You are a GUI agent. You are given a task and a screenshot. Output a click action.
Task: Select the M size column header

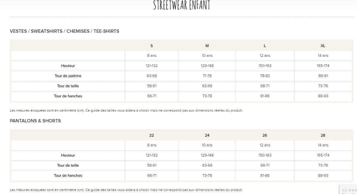click(207, 46)
